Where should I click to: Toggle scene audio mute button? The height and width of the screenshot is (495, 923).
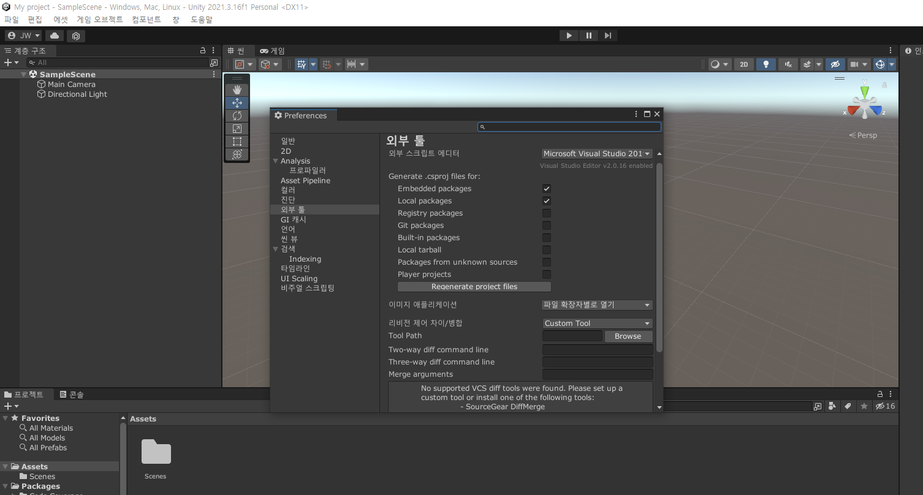coord(788,64)
